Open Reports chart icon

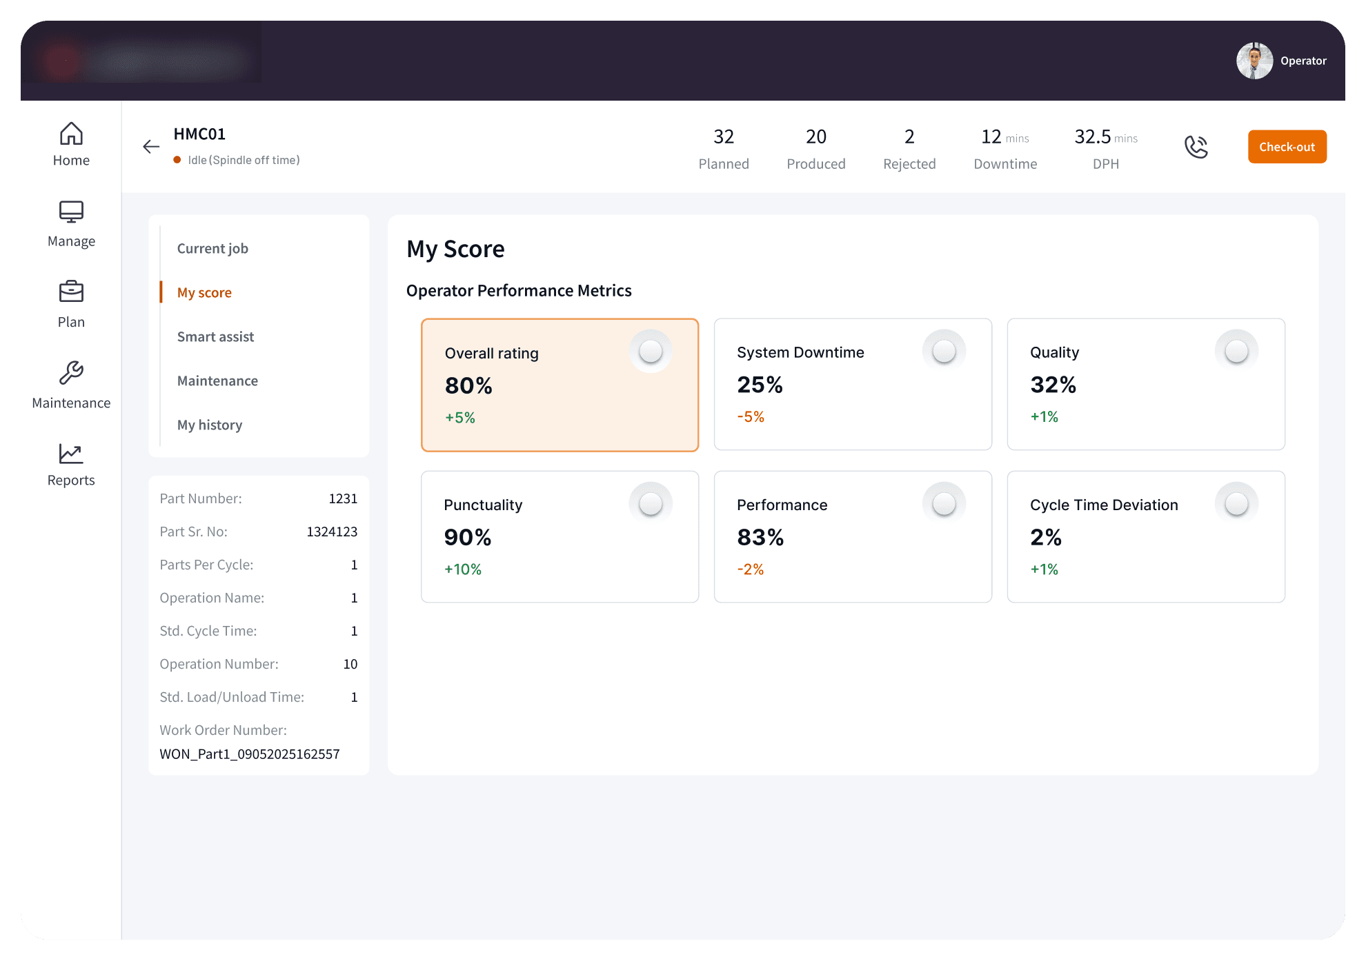71,454
